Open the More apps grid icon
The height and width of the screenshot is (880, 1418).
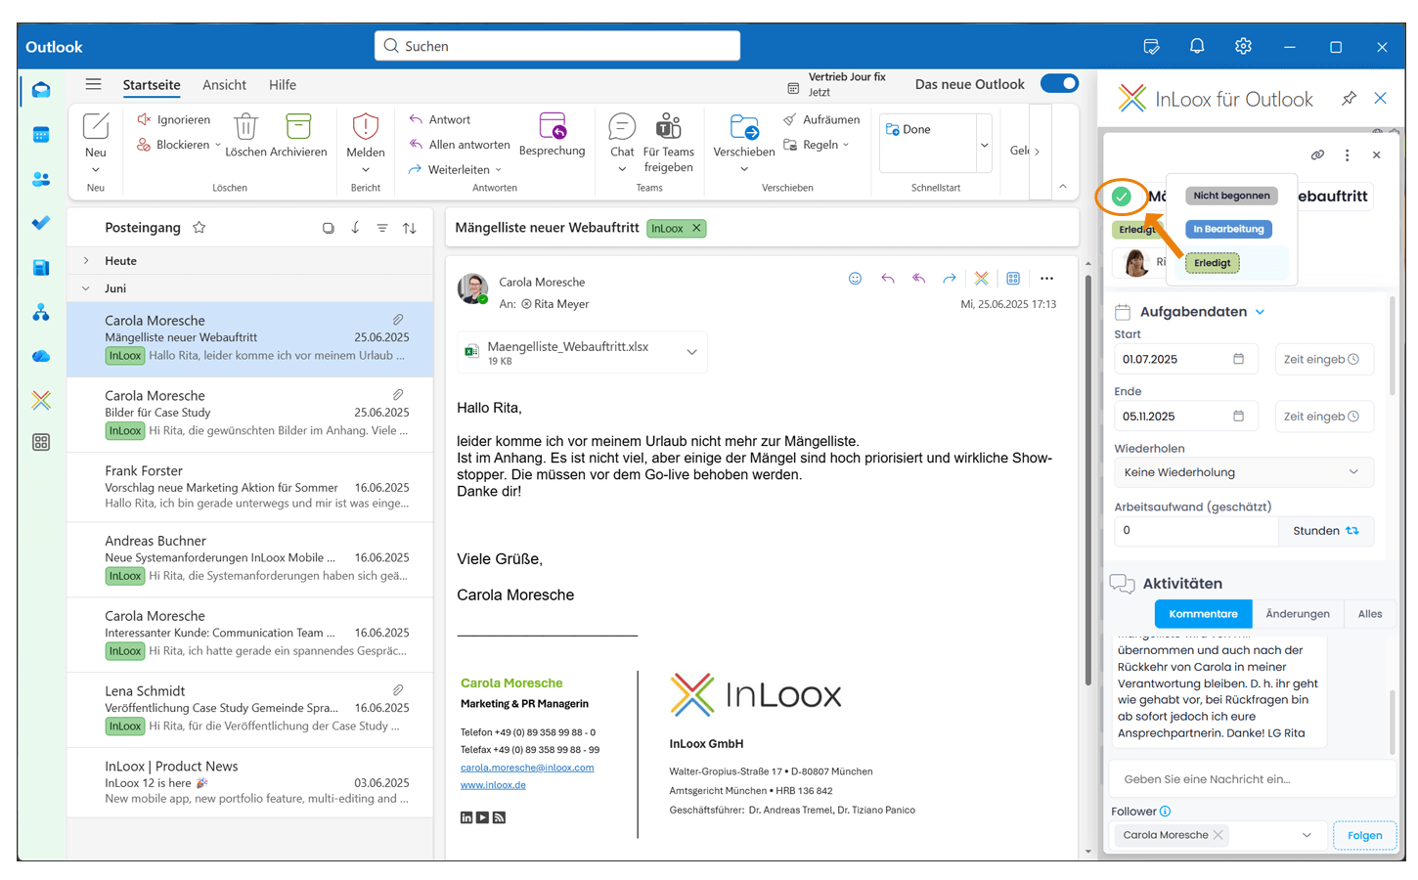(41, 442)
